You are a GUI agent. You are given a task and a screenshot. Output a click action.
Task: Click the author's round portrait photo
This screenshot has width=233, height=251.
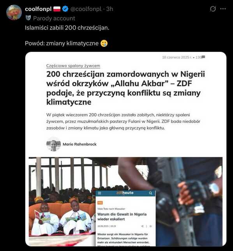[53, 144]
